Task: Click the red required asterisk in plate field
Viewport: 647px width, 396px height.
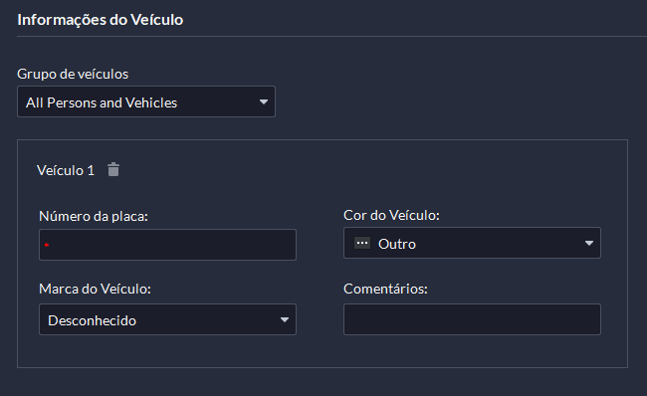Action: (x=47, y=245)
